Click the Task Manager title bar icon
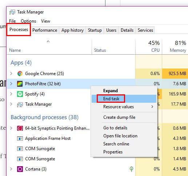Image resolution: width=188 pixels, height=176 pixels. pyautogui.click(x=12, y=12)
